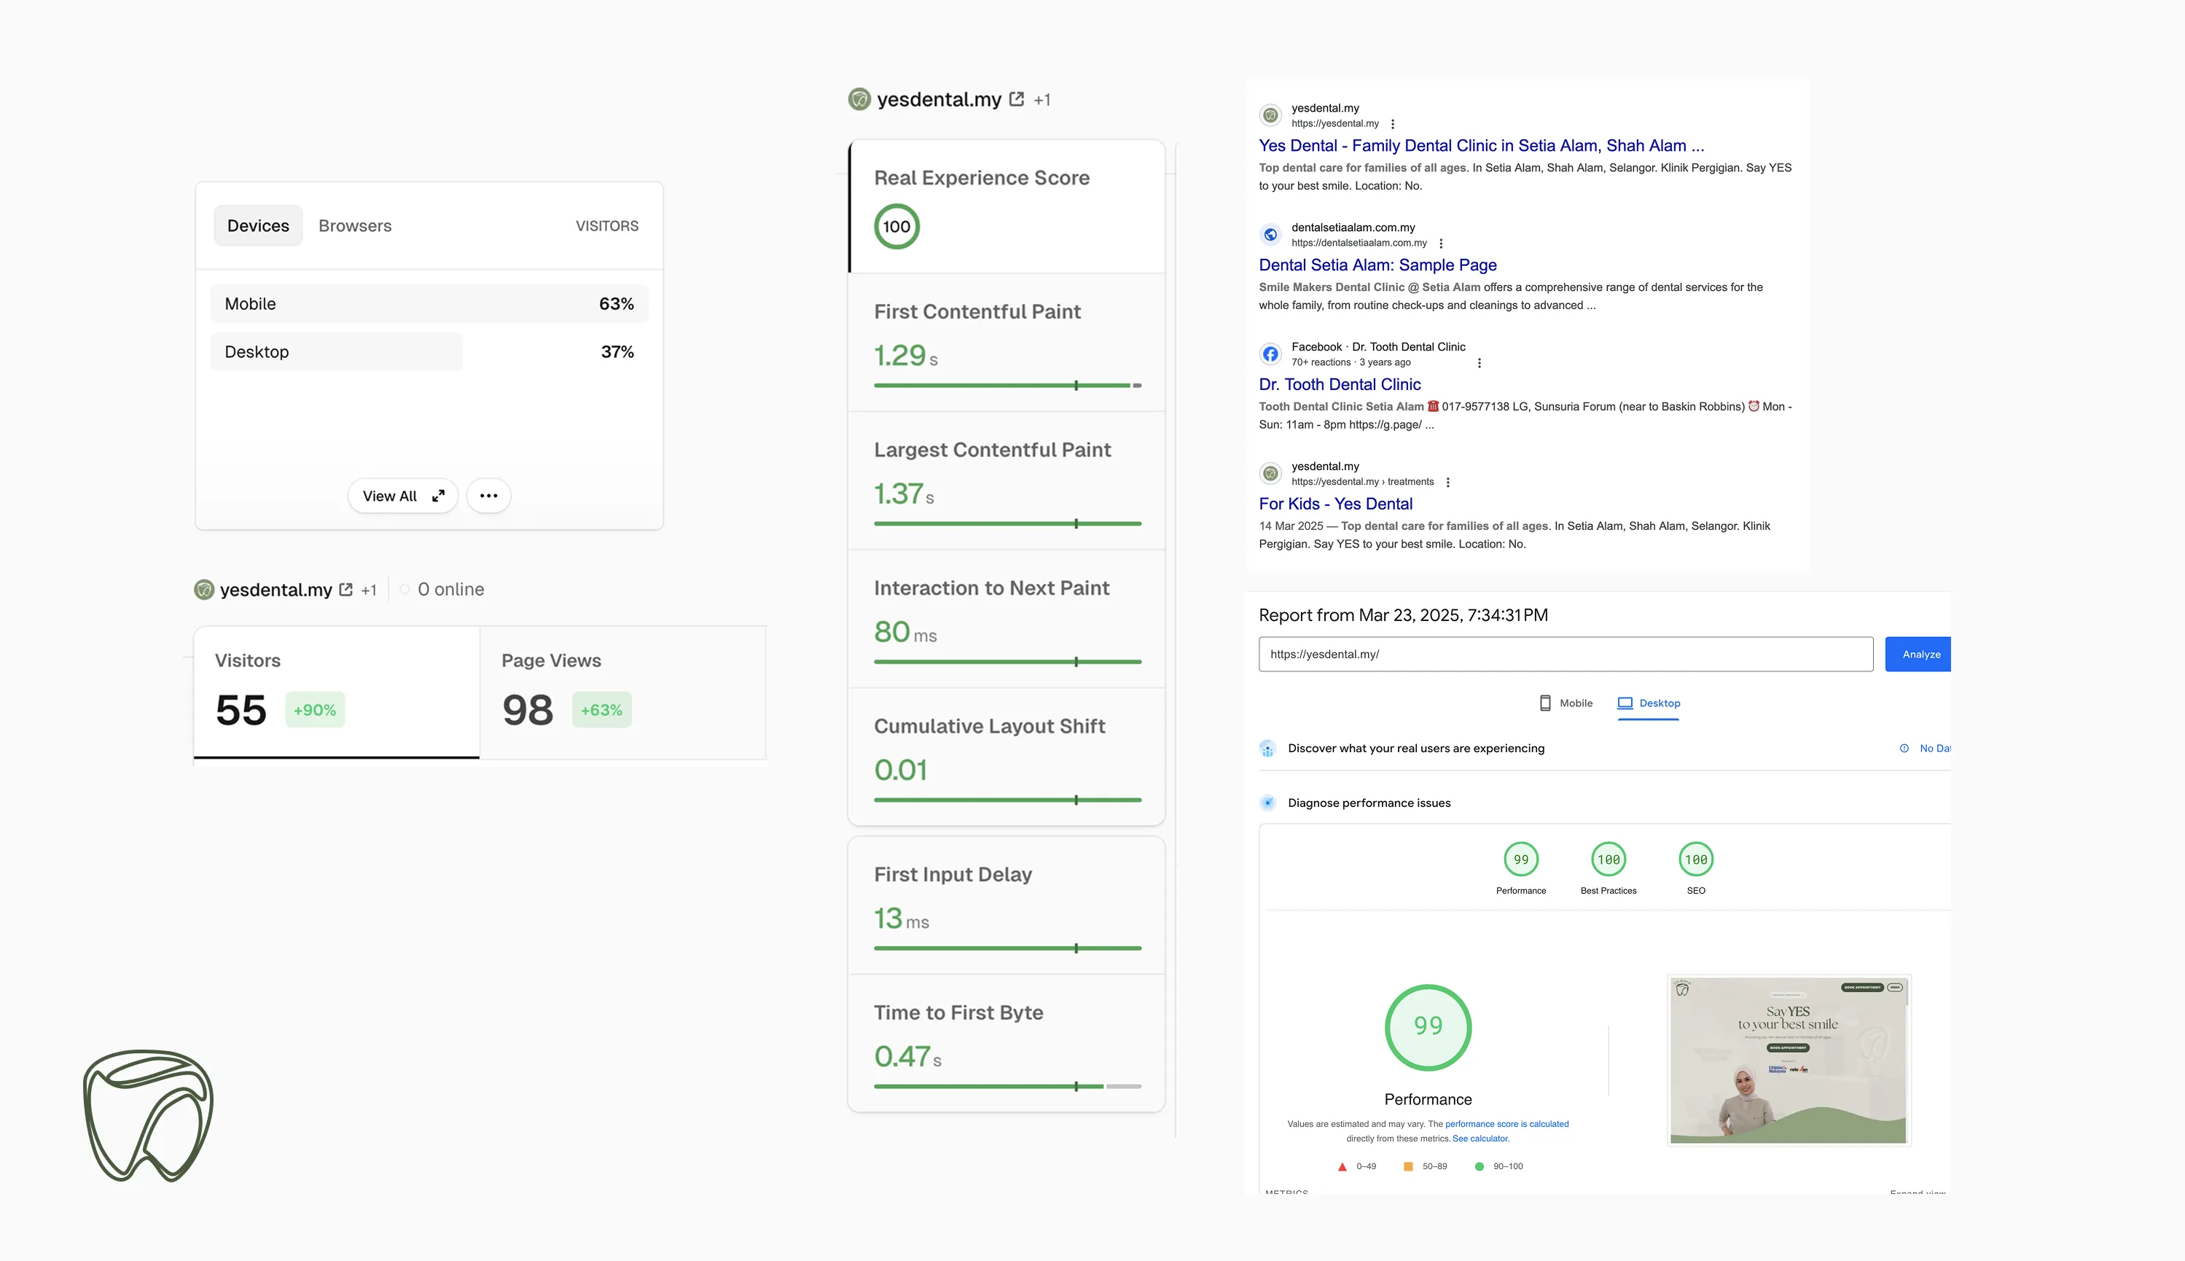
Task: Click the View All button
Action: click(402, 496)
